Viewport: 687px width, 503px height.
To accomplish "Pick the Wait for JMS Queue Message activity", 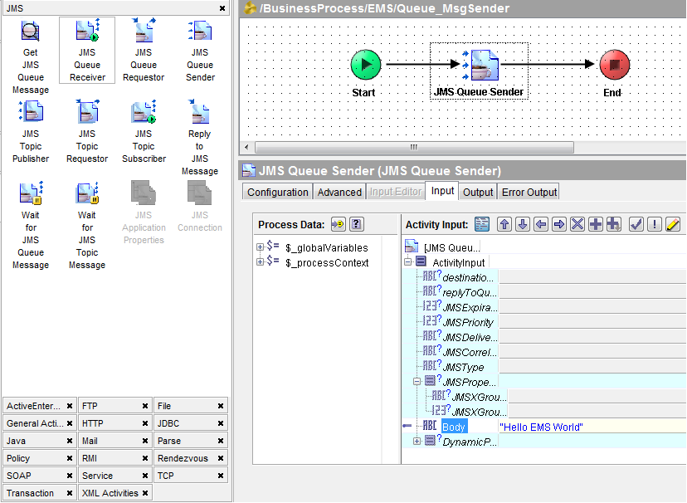I will click(31, 195).
